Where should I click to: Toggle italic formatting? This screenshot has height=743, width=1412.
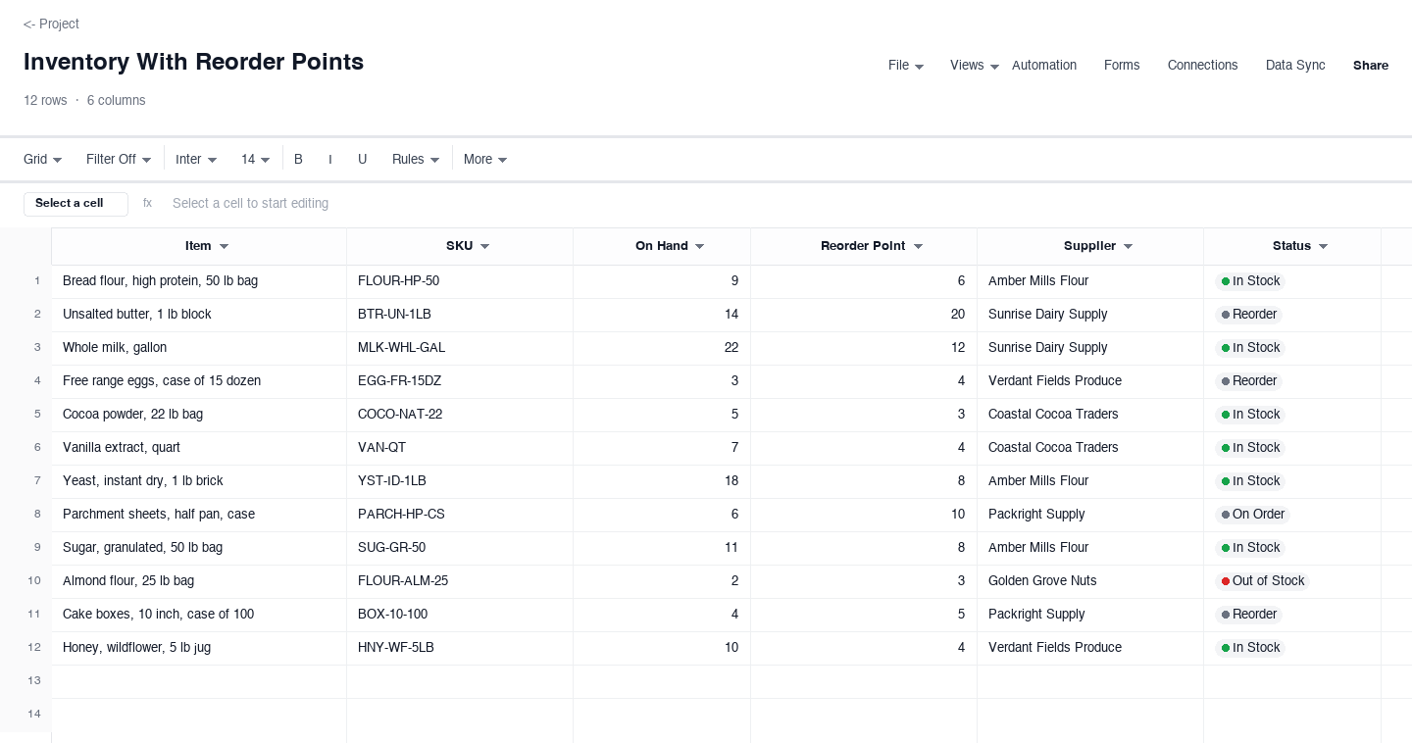point(330,159)
